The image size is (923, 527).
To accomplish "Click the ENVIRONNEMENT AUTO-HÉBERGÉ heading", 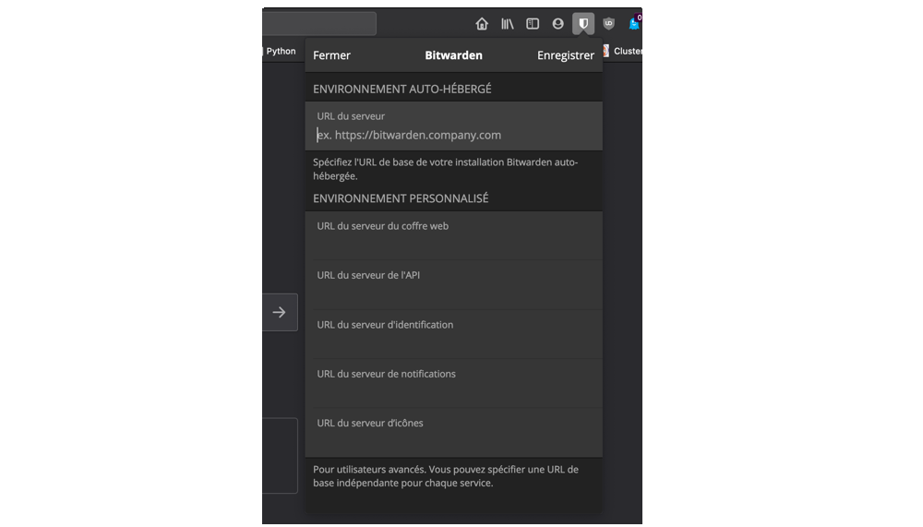I will point(402,89).
